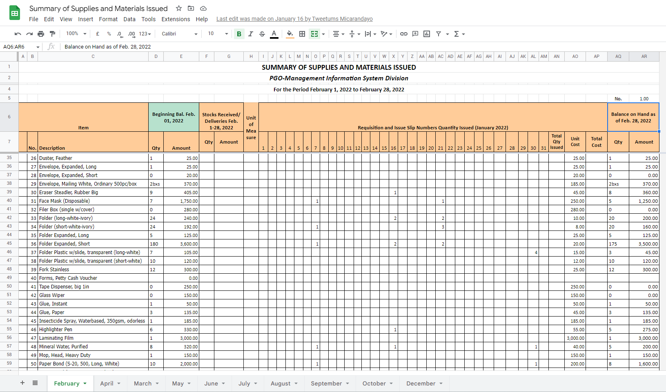
Task: Click the insert chart icon
Action: pyautogui.click(x=427, y=34)
